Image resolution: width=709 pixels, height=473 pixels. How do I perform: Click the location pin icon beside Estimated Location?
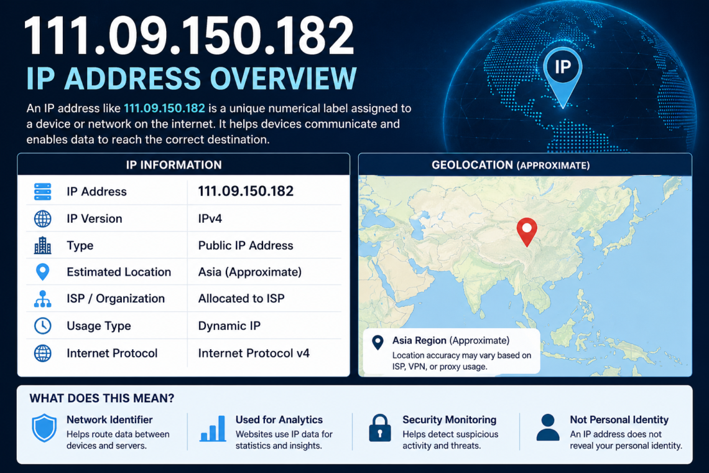click(x=42, y=272)
